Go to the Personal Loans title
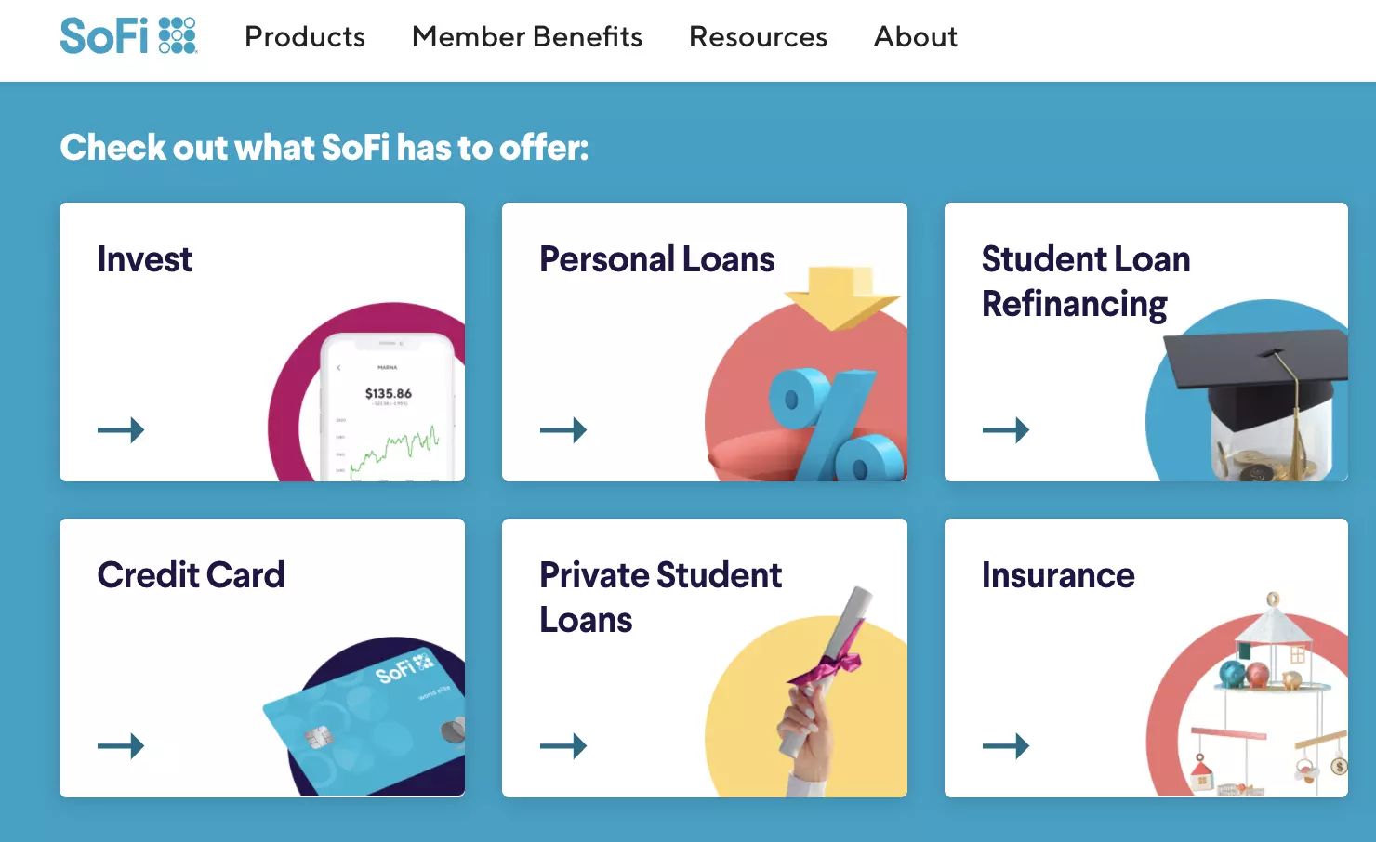 [x=657, y=259]
